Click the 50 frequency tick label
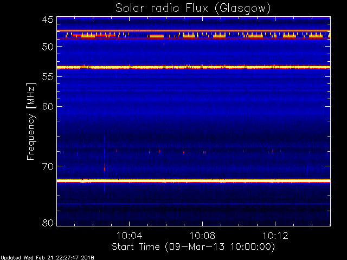The height and width of the screenshot is (260, 347). click(x=48, y=47)
